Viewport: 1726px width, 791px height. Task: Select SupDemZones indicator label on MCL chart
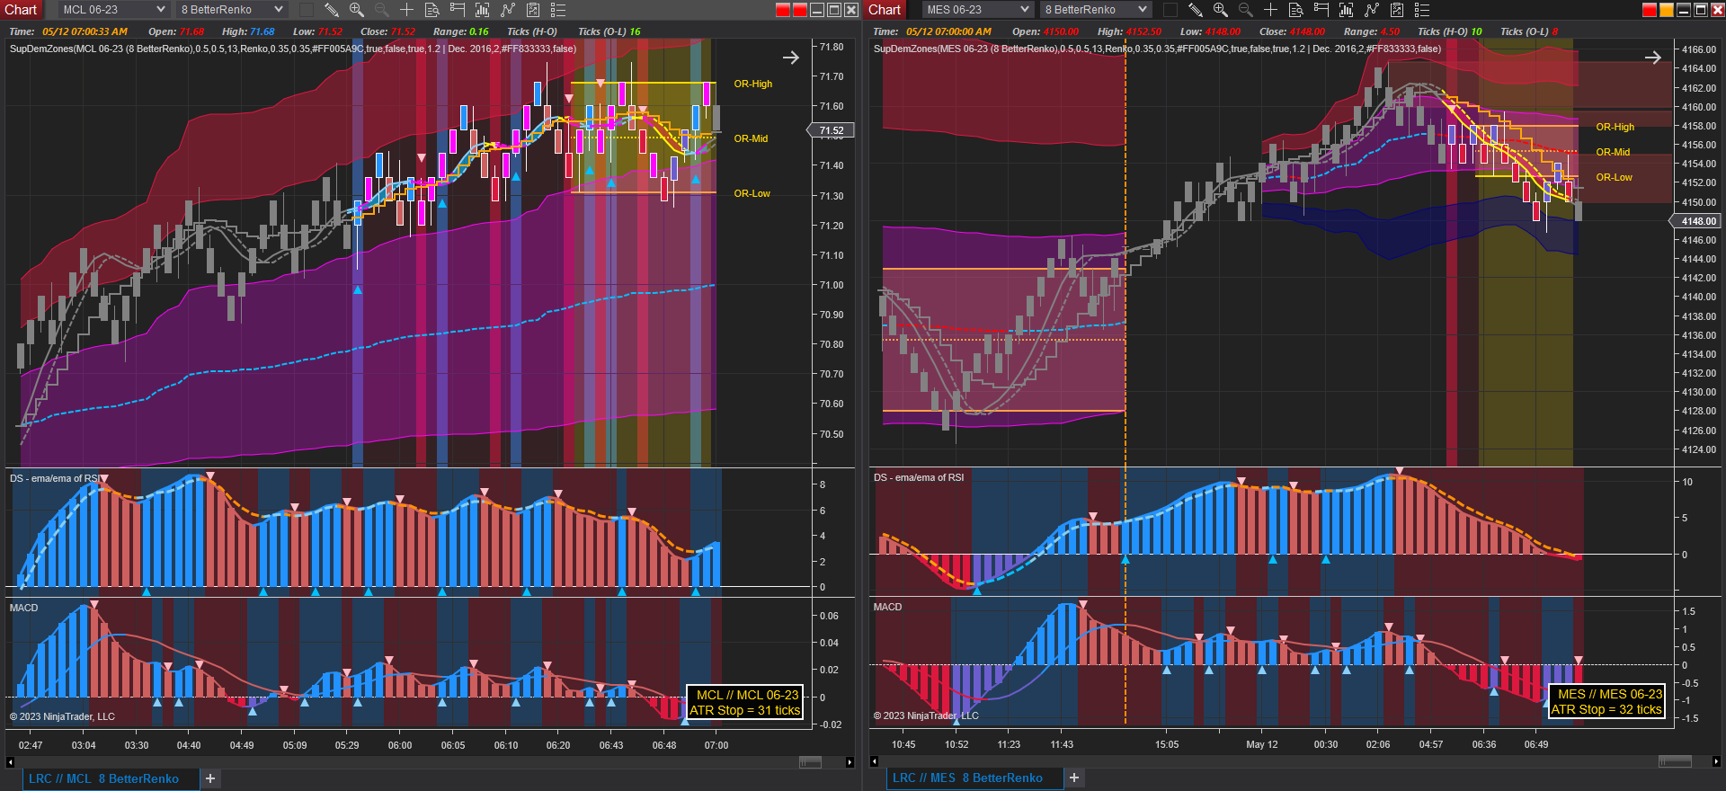[x=292, y=49]
